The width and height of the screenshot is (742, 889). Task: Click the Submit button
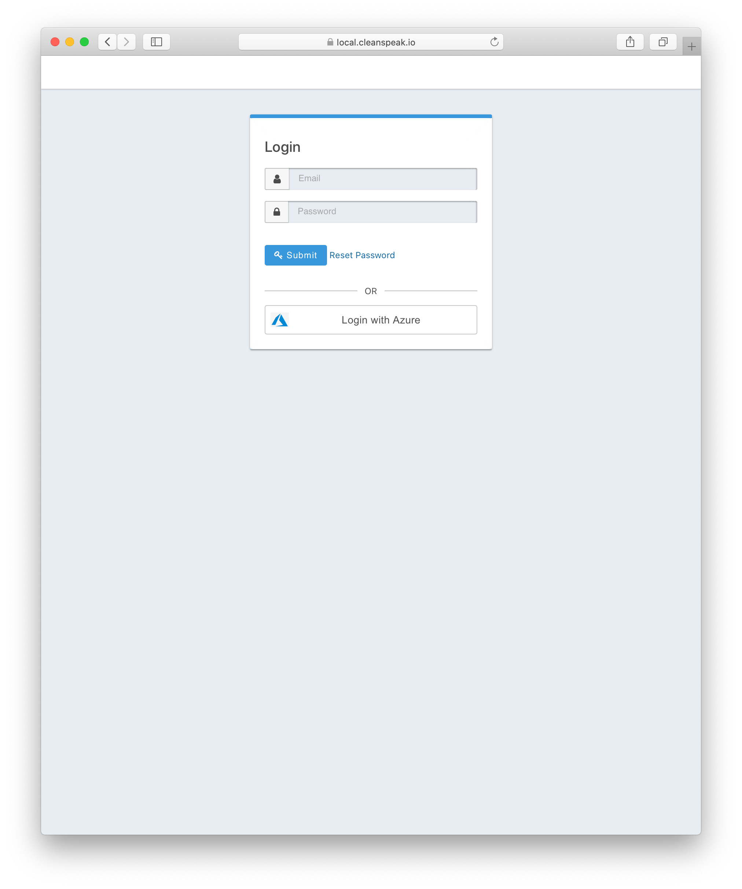click(295, 256)
